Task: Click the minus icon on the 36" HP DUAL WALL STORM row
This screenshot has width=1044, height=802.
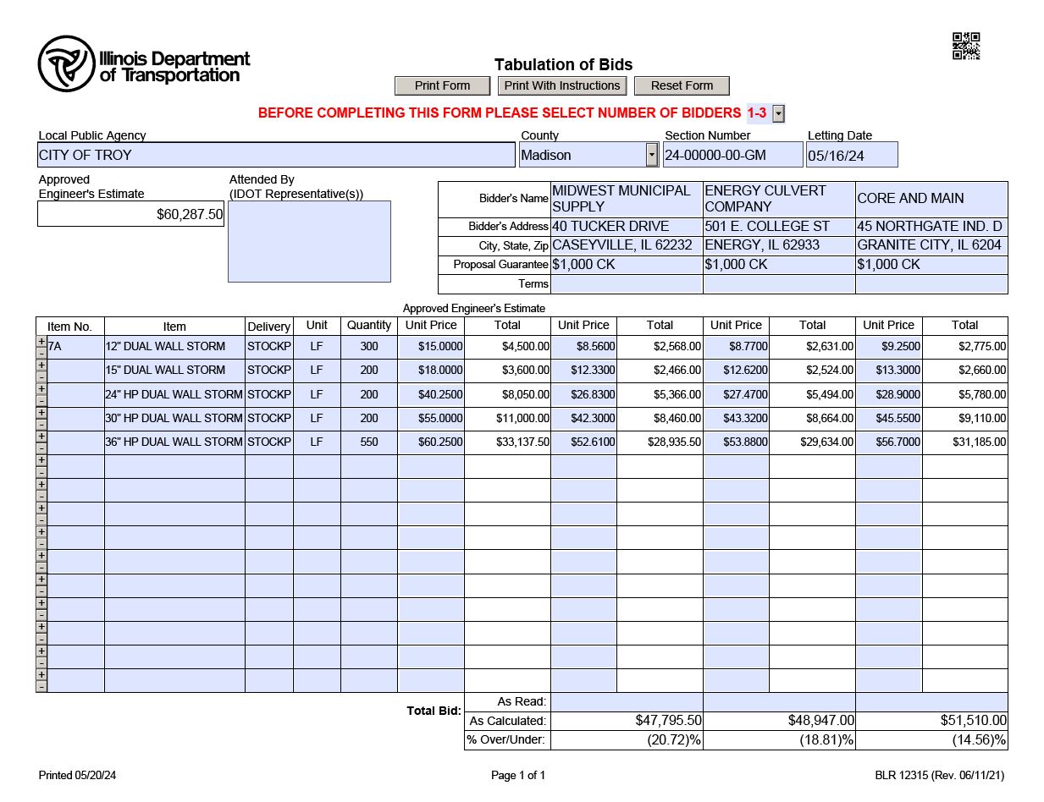Action: click(x=41, y=448)
